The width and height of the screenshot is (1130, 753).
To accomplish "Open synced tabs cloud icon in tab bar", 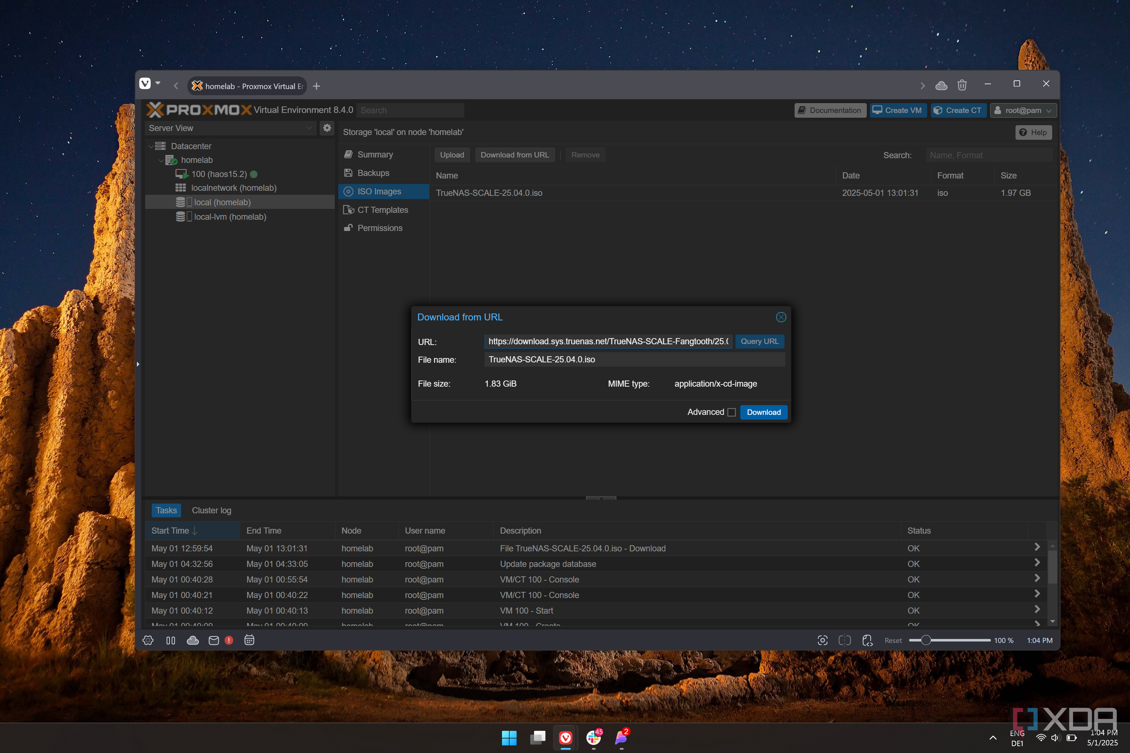I will 941,85.
